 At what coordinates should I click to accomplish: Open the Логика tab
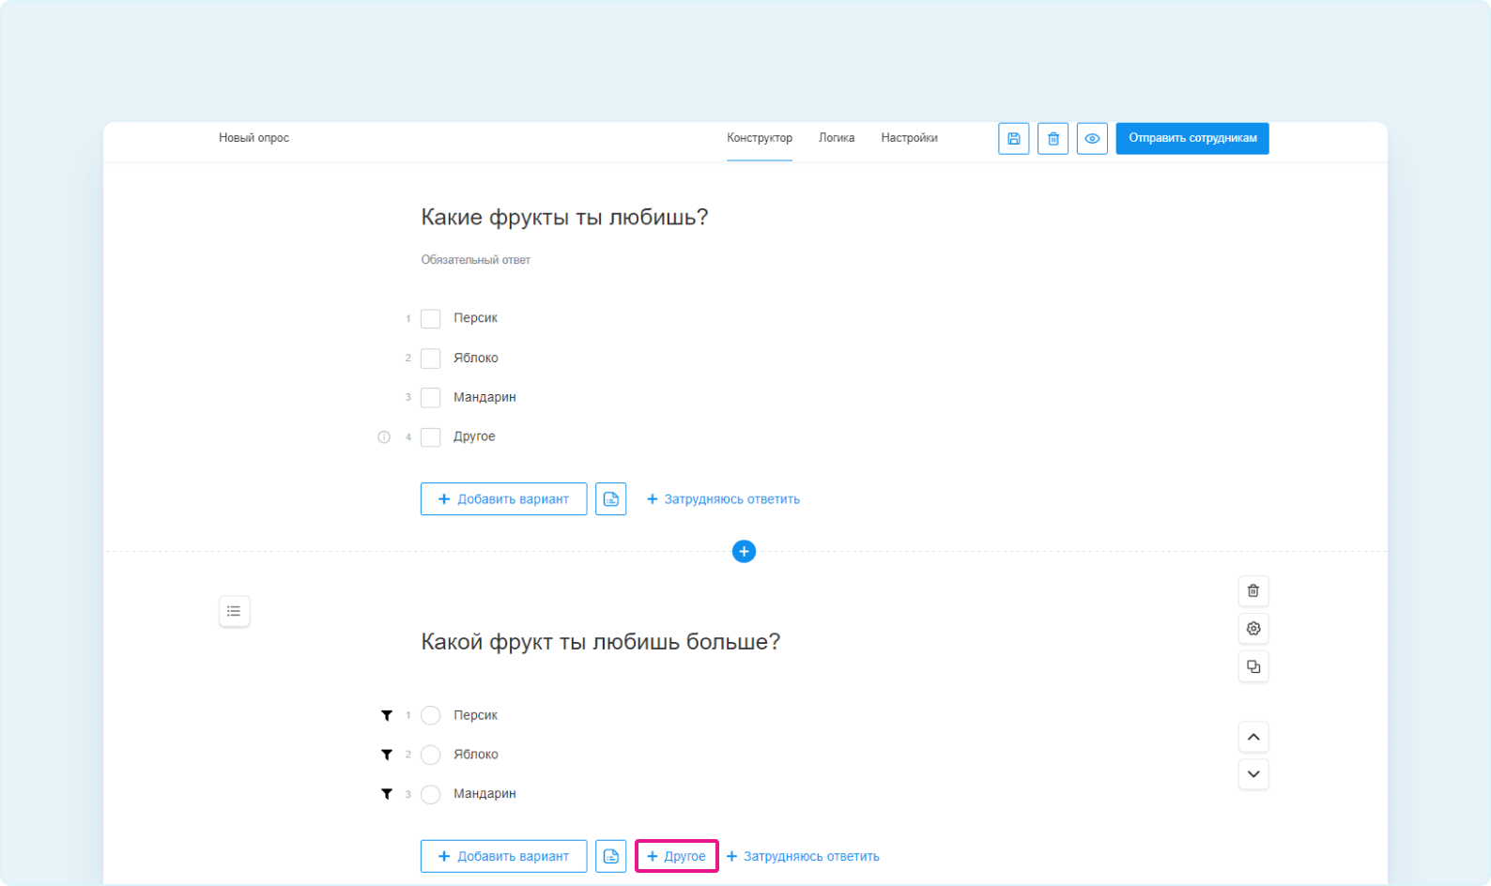click(837, 138)
